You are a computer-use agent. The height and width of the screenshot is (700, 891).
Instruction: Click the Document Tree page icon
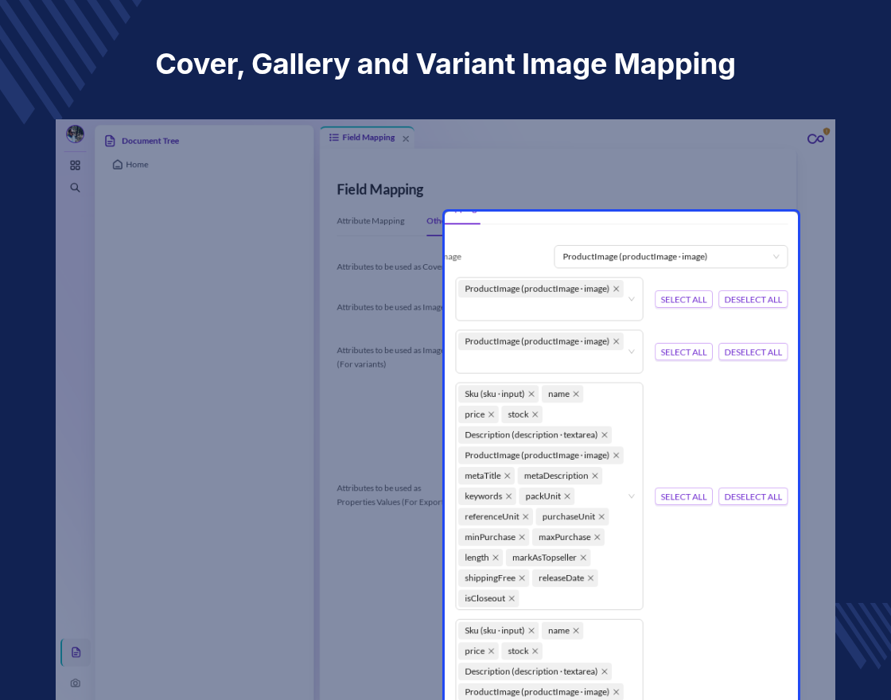click(x=111, y=141)
